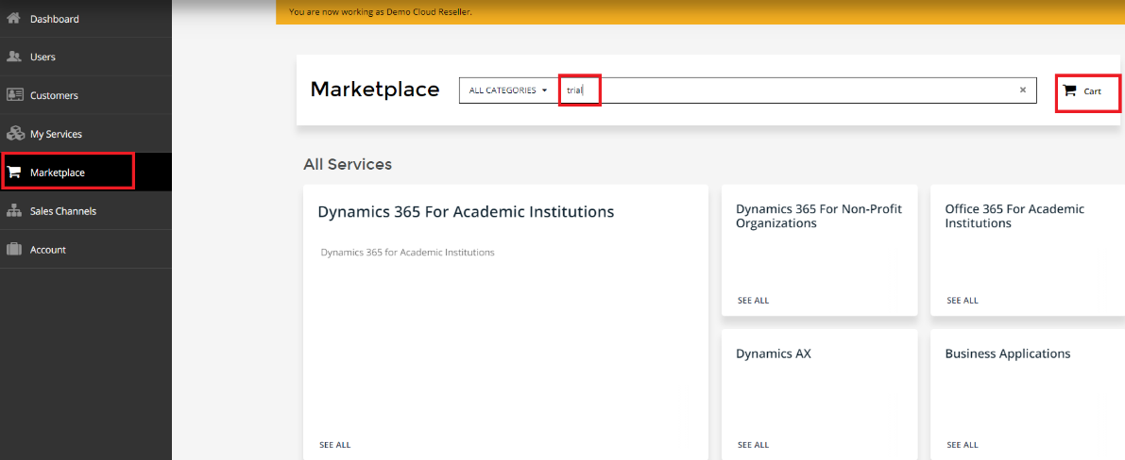
Task: Navigate to My Services
Action: click(x=86, y=134)
